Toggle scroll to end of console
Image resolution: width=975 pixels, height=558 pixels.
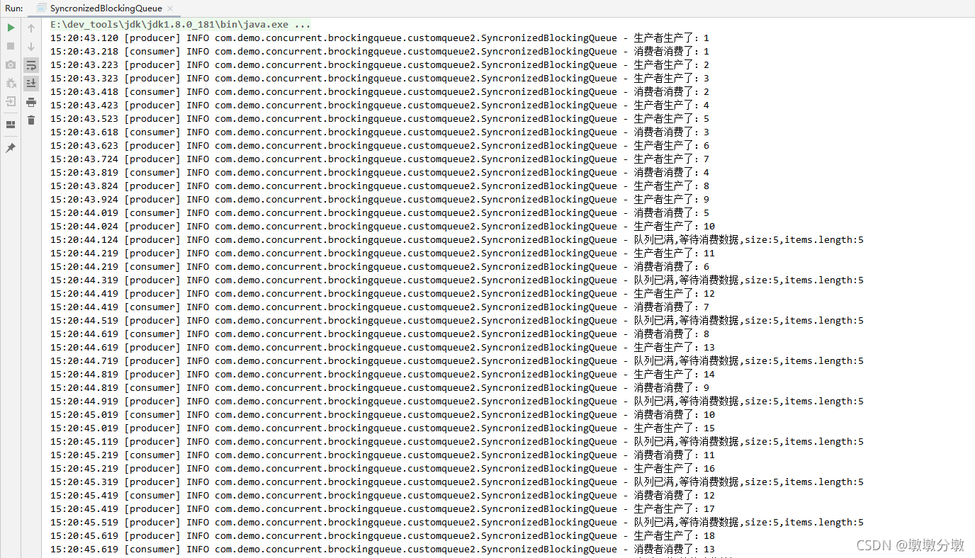click(31, 84)
